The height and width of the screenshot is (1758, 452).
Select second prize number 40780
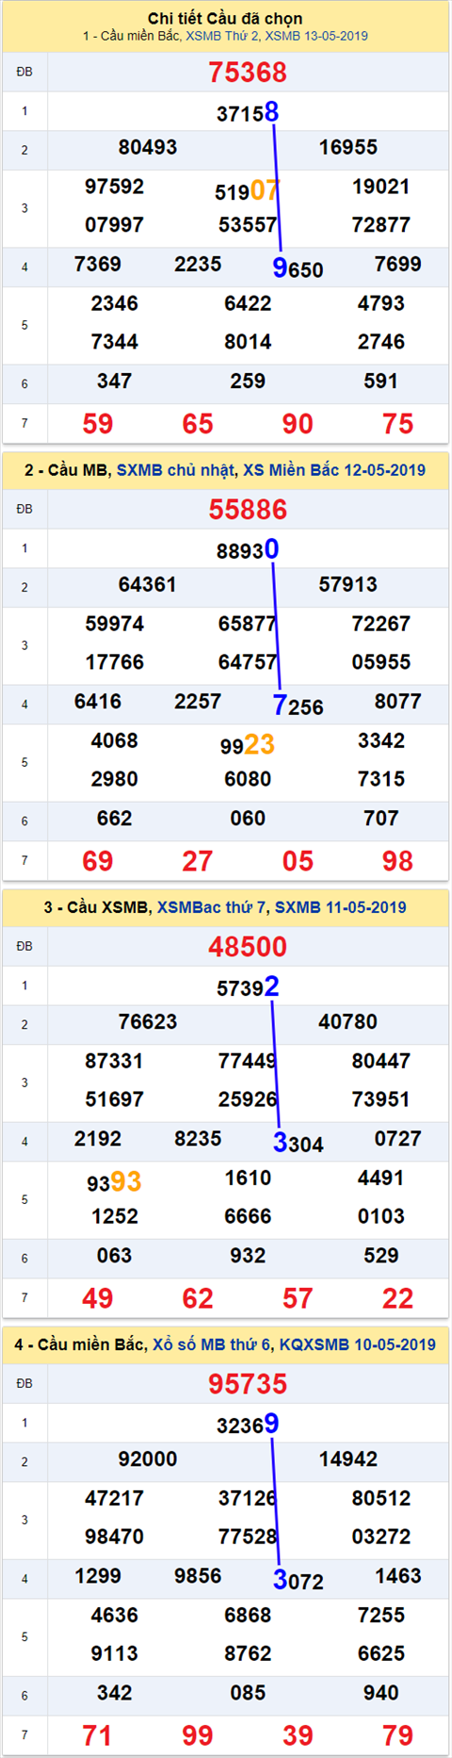348,1021
